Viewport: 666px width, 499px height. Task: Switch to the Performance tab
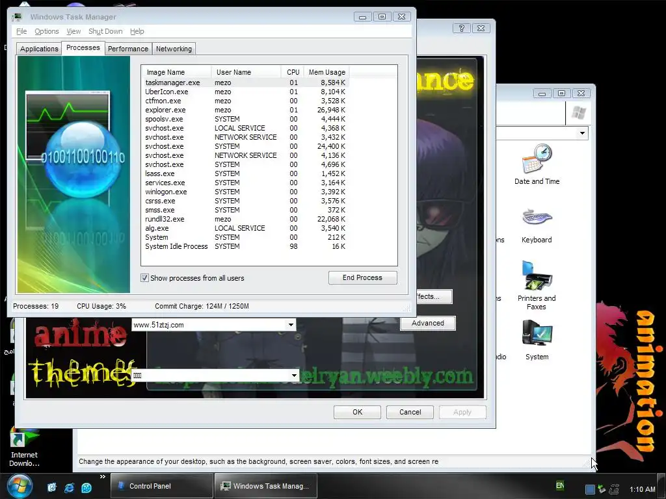(128, 49)
